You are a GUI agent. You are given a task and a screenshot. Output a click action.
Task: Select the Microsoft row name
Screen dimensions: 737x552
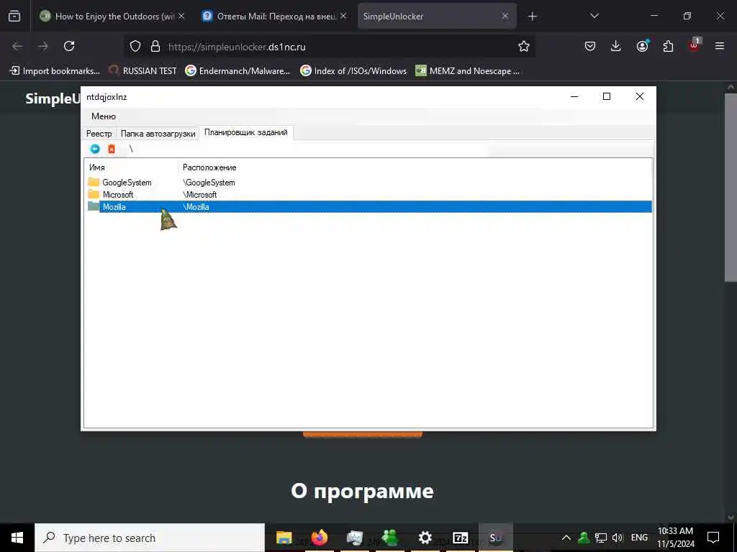coord(118,195)
